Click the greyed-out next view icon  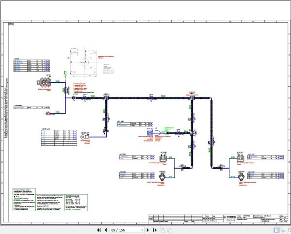tap(169, 230)
